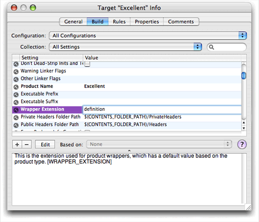
Task: Open help with the question mark button
Action: [242, 145]
